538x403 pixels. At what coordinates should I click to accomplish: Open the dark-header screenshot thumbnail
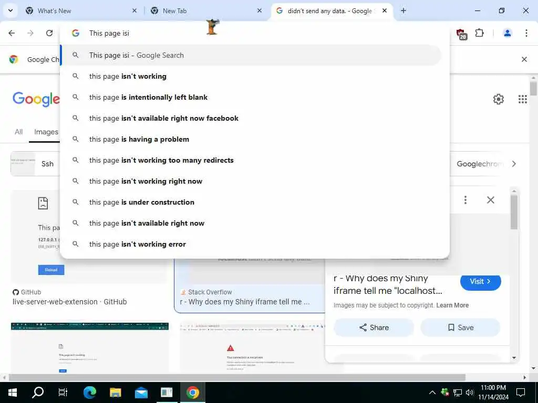(89, 348)
